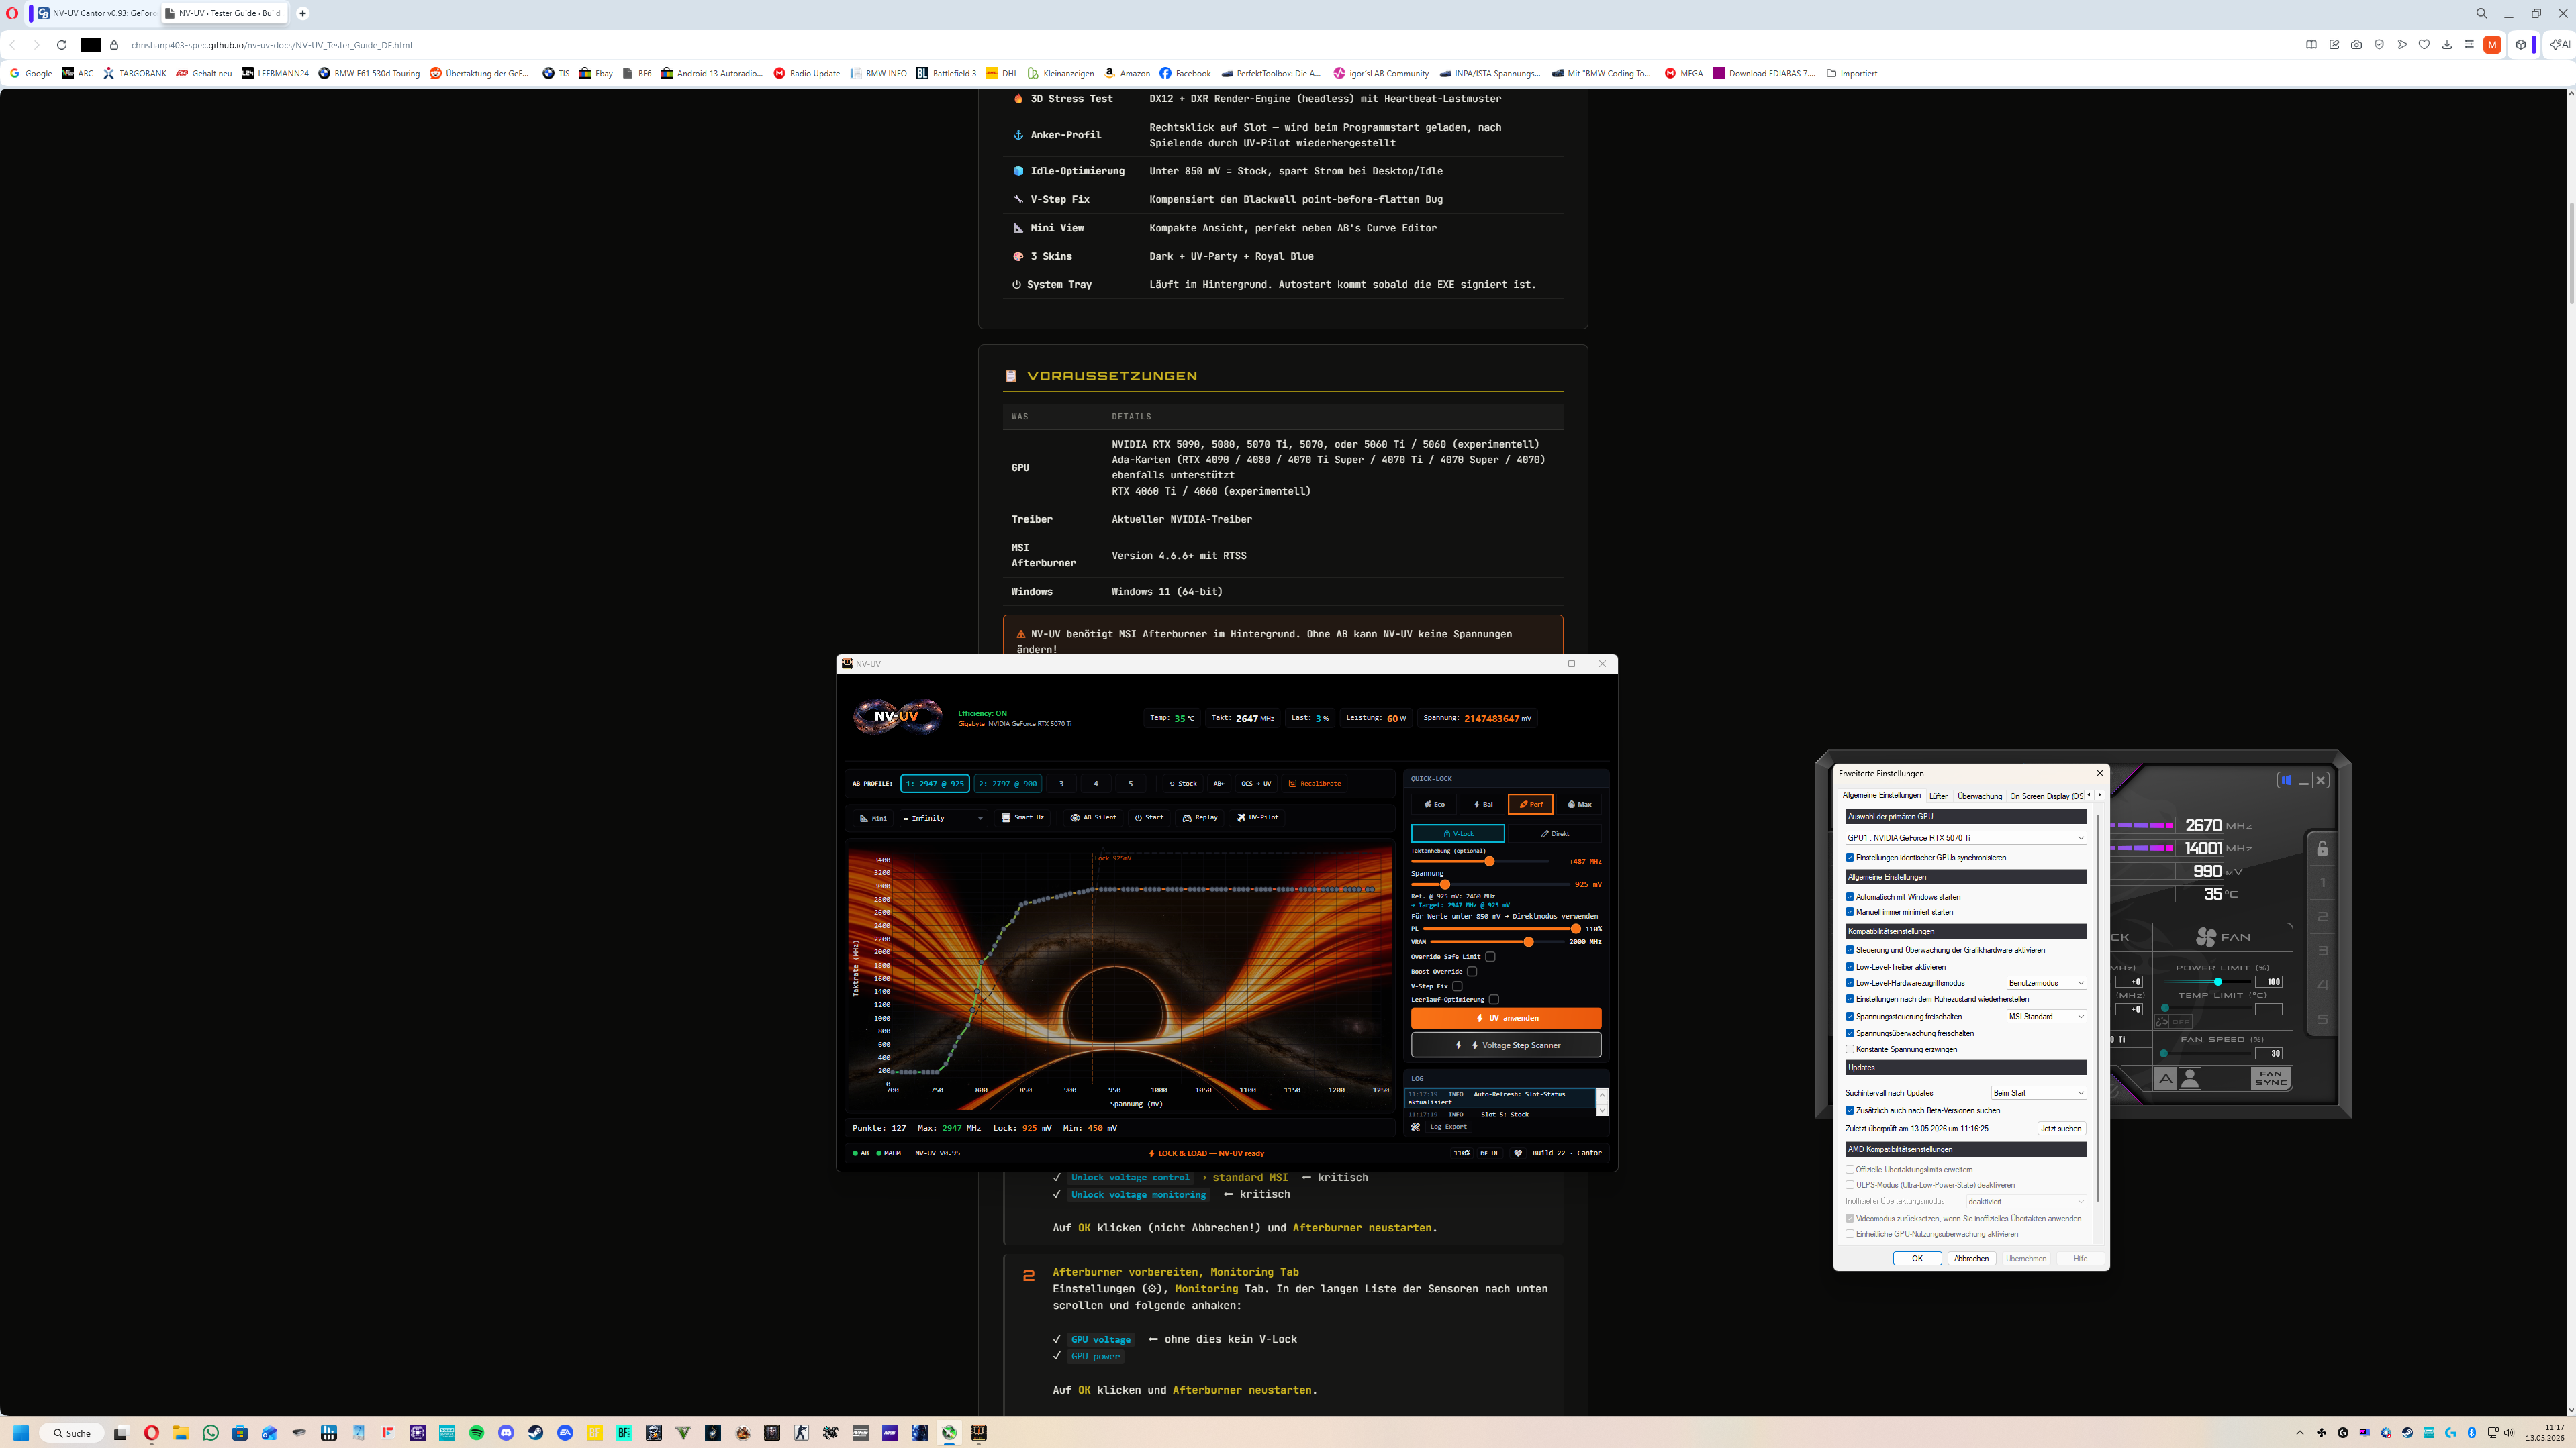
Task: Click Afterburner Power Limit value field
Action: tap(2269, 982)
